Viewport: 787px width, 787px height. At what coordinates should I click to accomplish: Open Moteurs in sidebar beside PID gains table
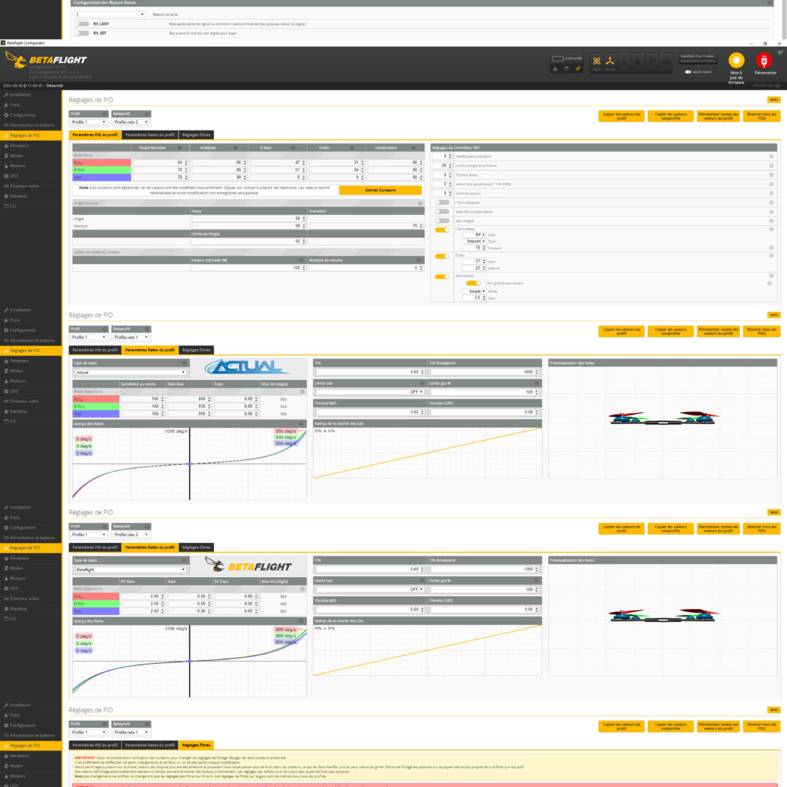point(31,165)
